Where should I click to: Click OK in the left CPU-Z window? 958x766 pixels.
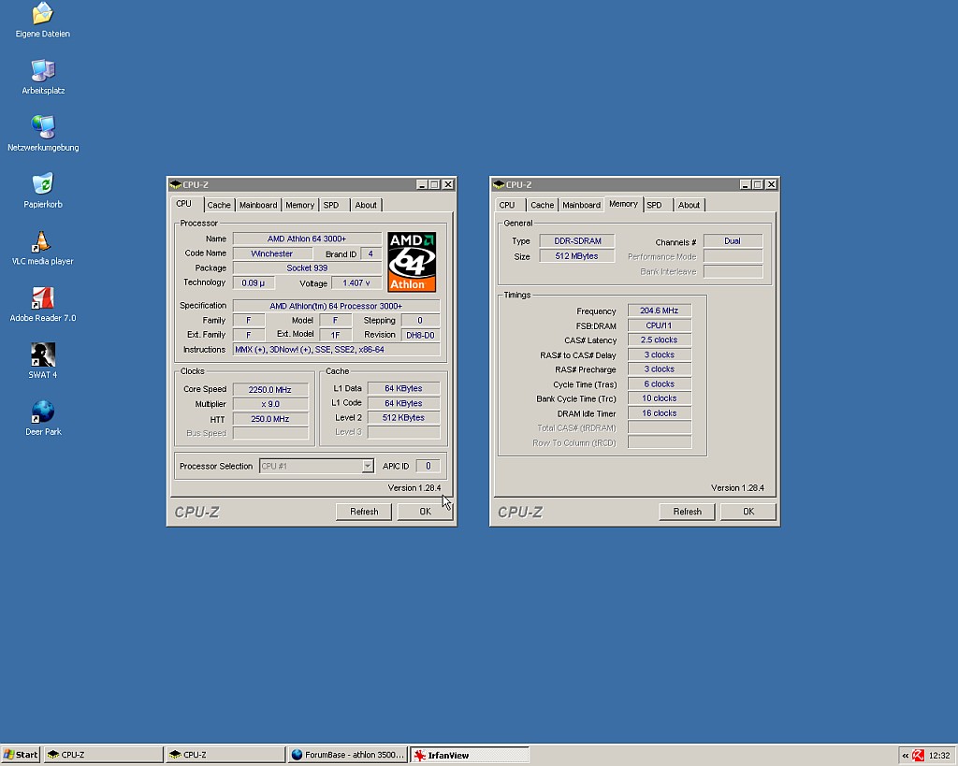[426, 512]
